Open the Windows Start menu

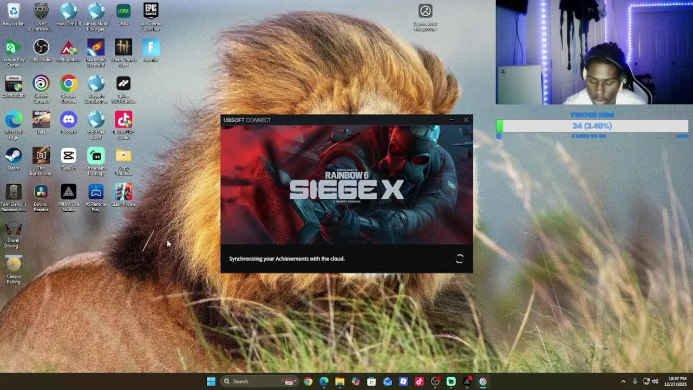point(211,381)
